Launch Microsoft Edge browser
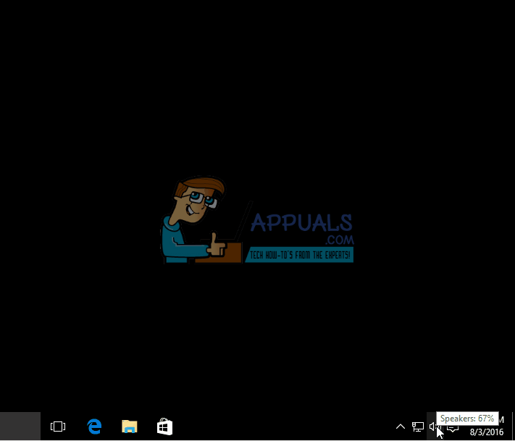Image resolution: width=515 pixels, height=441 pixels. click(x=94, y=427)
